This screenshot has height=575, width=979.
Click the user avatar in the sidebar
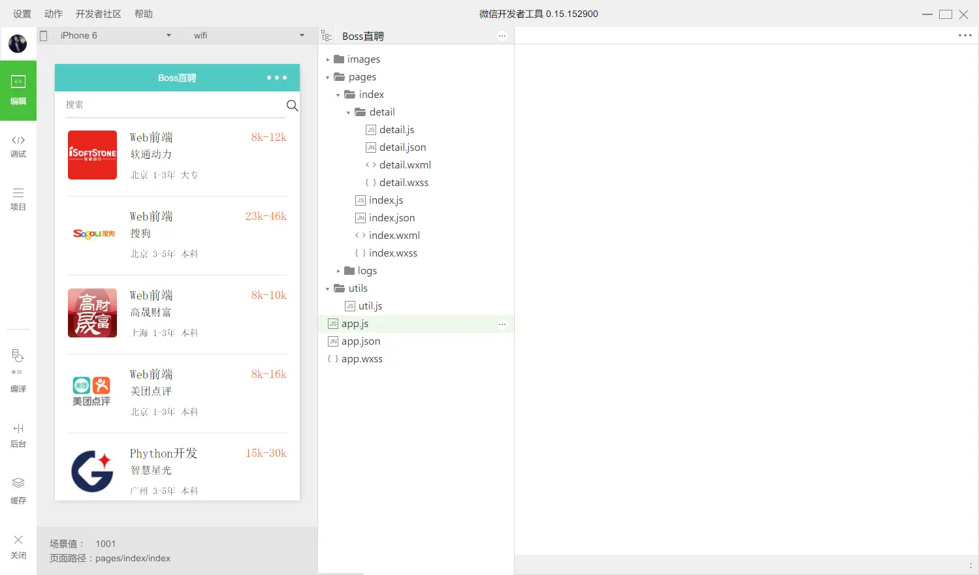coord(18,44)
